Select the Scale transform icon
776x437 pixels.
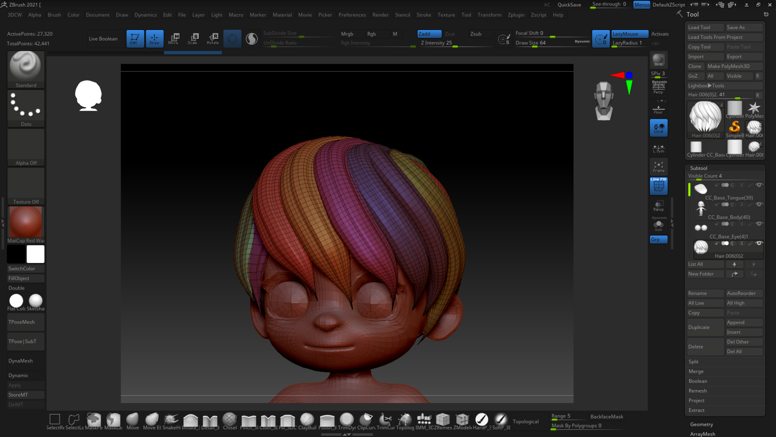point(193,38)
